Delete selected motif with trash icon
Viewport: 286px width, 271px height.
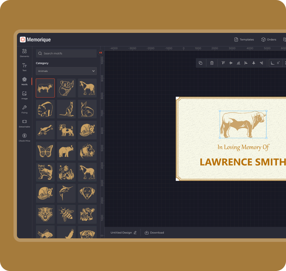tap(212, 63)
